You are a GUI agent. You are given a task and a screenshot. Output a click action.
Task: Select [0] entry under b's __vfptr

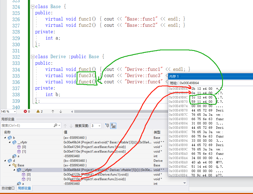pos(24,147)
